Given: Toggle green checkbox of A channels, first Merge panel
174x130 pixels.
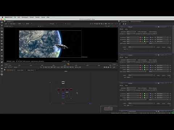Looking at the screenshot, I should point(144,38).
